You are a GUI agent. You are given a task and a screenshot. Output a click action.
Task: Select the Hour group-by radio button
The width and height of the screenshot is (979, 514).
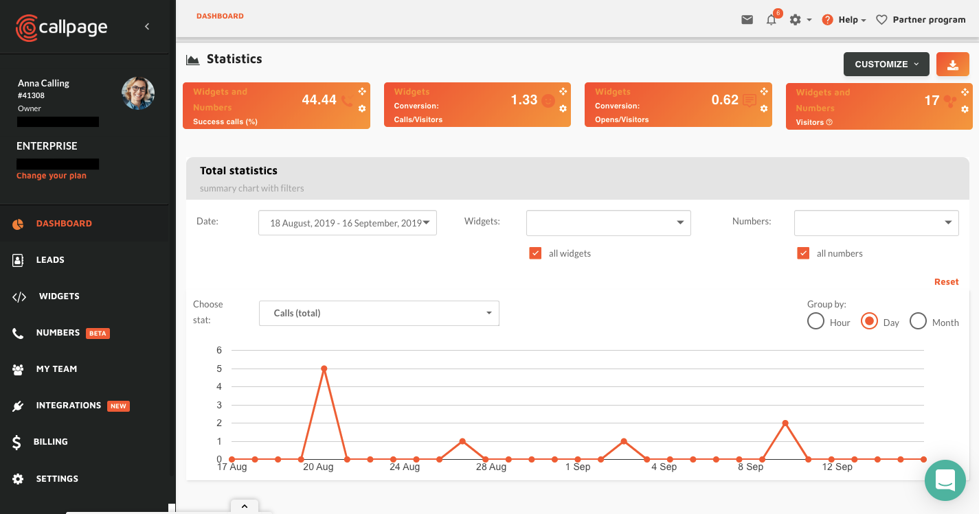tap(815, 322)
